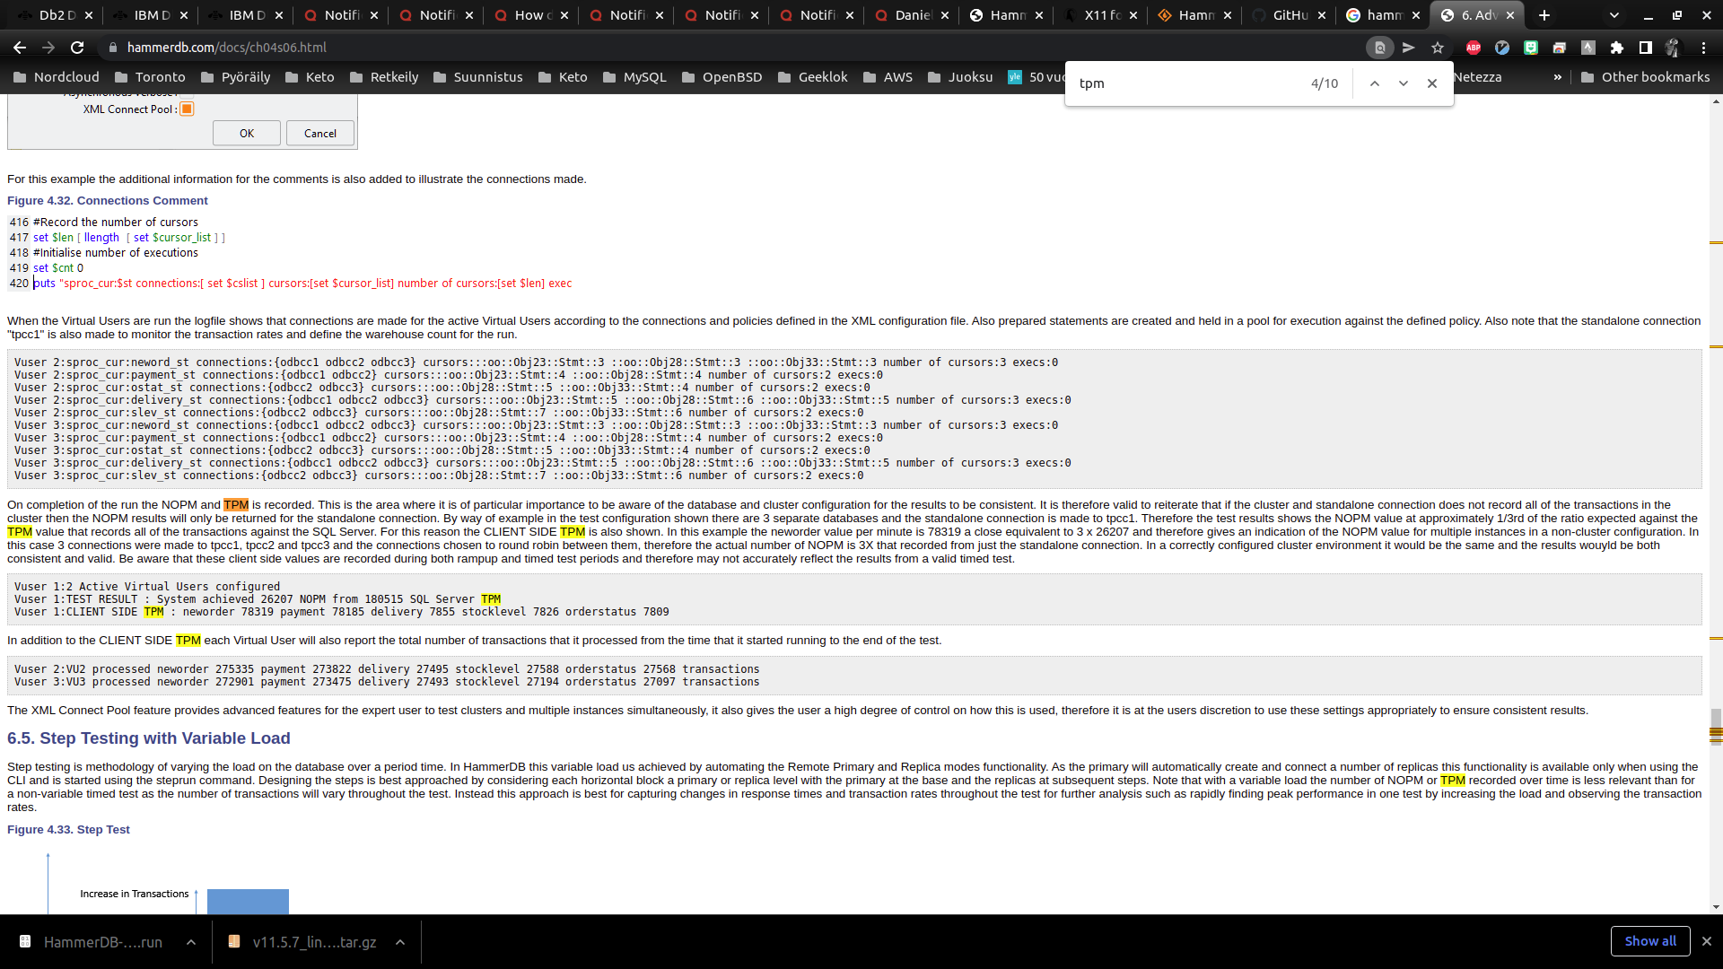
Task: Click the find-in-page icon in address bar
Action: (1380, 48)
